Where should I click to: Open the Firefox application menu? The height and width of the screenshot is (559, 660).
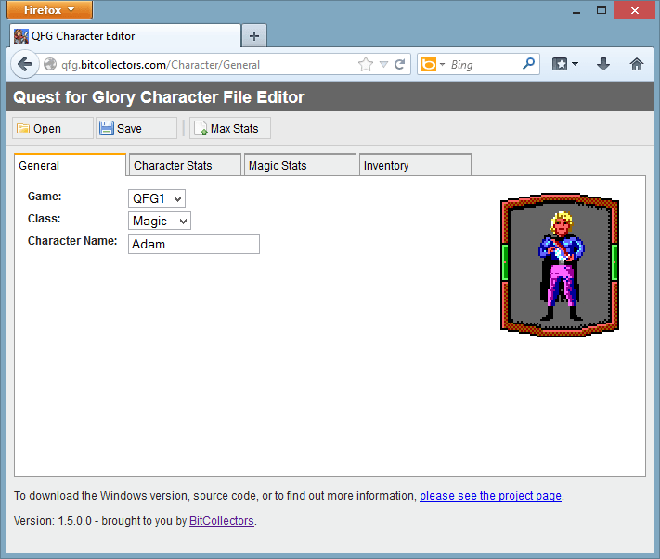(50, 9)
